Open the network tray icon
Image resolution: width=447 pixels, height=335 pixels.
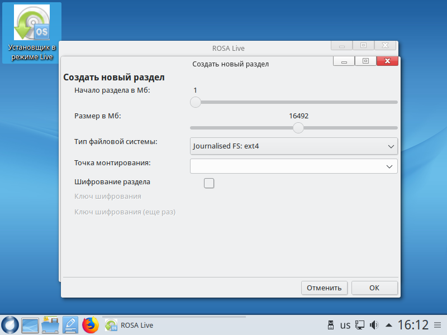[360, 325]
